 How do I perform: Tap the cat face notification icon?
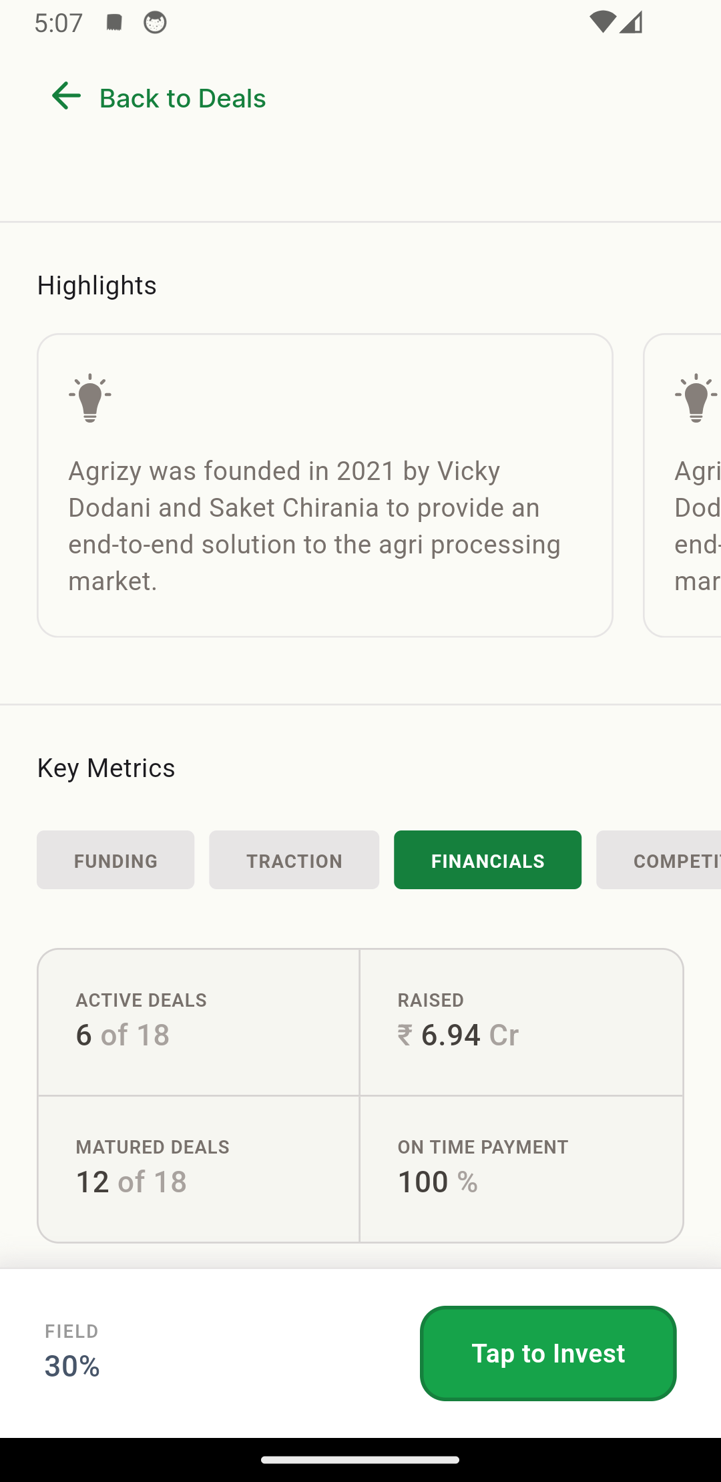coord(155,23)
